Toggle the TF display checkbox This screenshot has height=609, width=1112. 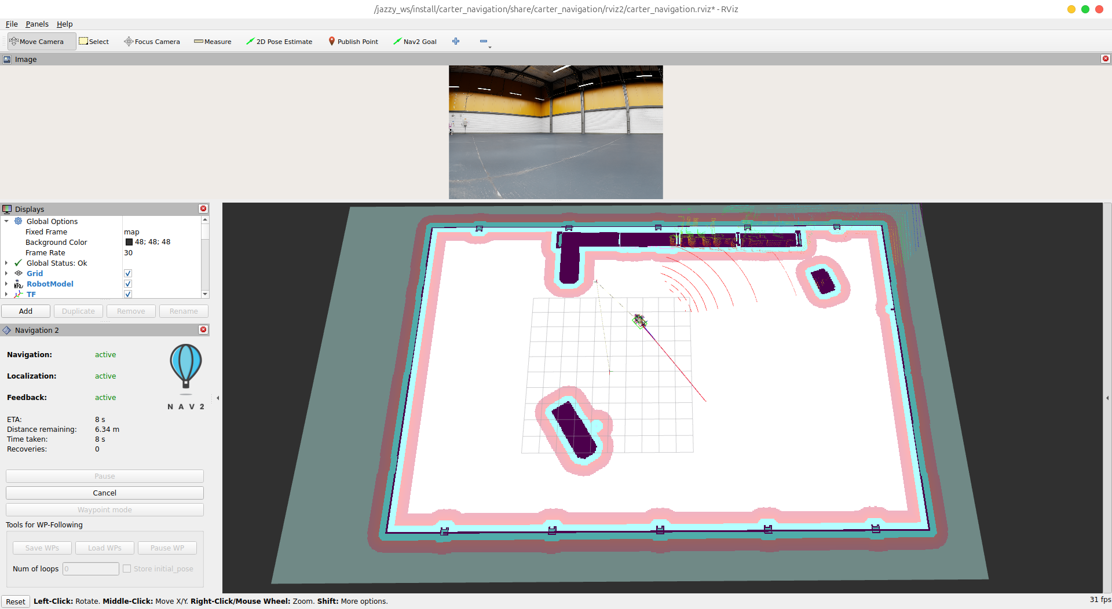click(x=128, y=294)
